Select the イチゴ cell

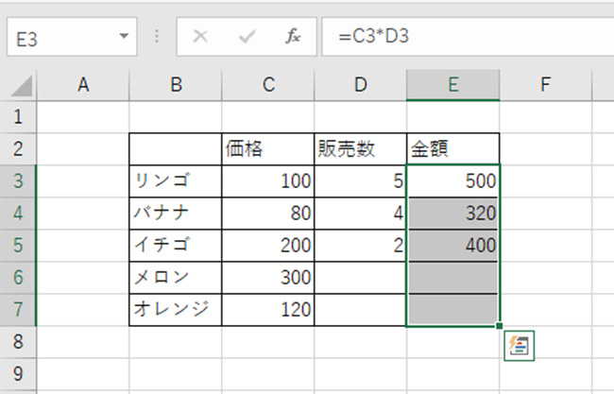(x=176, y=246)
